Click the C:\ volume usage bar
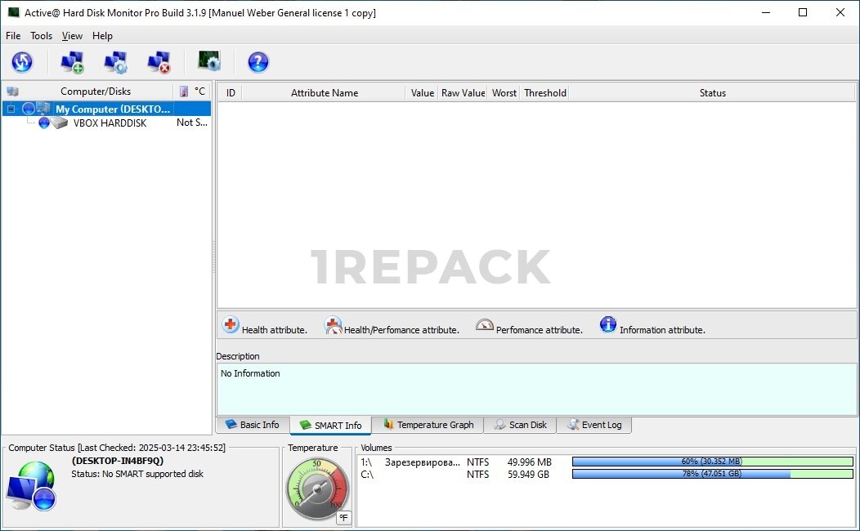Image resolution: width=860 pixels, height=531 pixels. pos(712,474)
